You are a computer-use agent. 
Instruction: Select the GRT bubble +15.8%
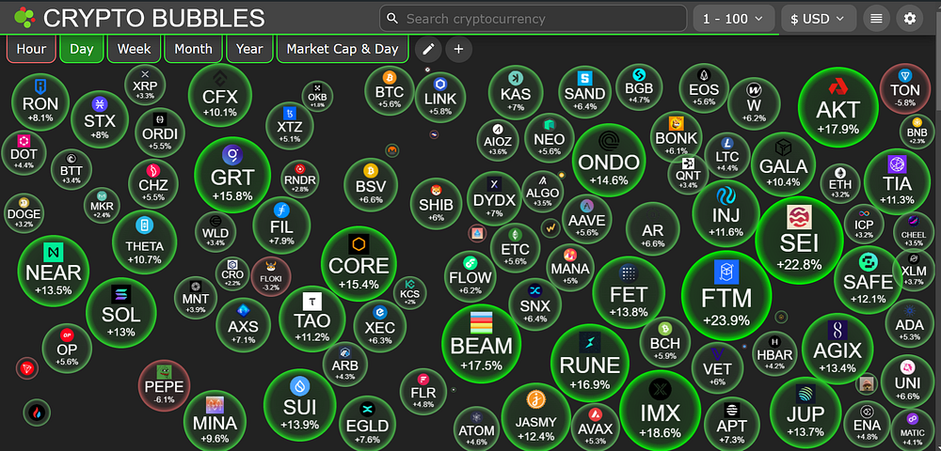tap(232, 175)
